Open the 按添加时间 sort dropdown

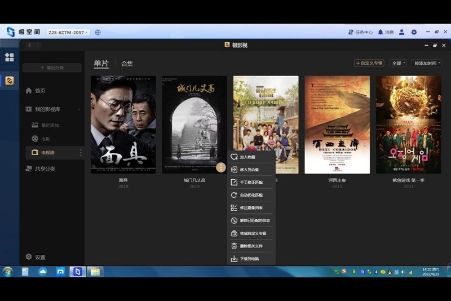click(427, 63)
